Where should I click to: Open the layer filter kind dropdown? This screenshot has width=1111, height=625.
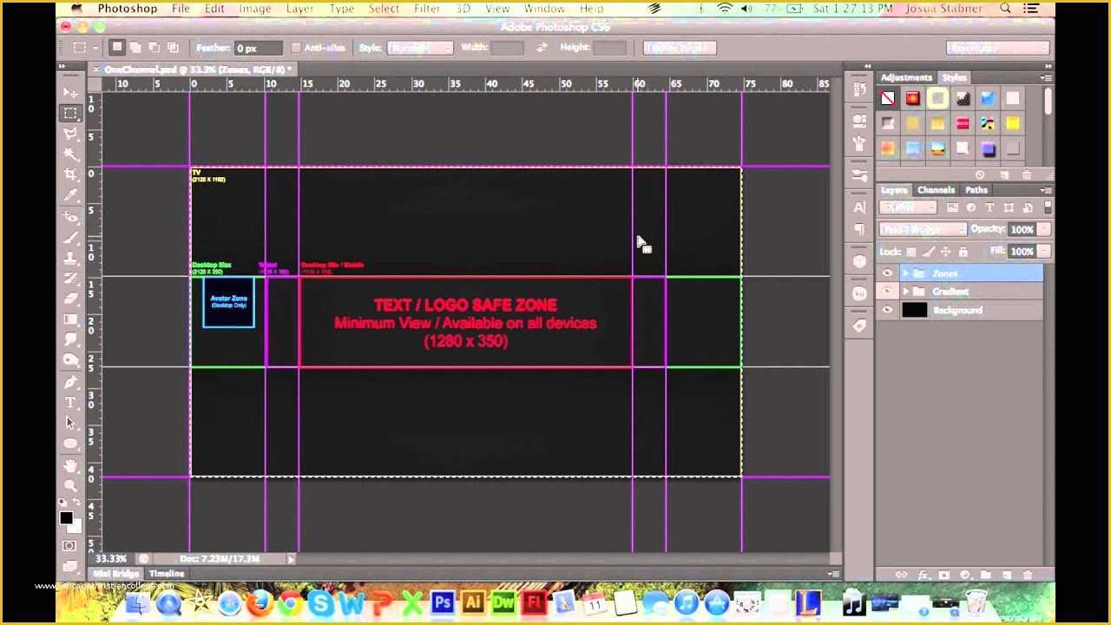tap(908, 207)
